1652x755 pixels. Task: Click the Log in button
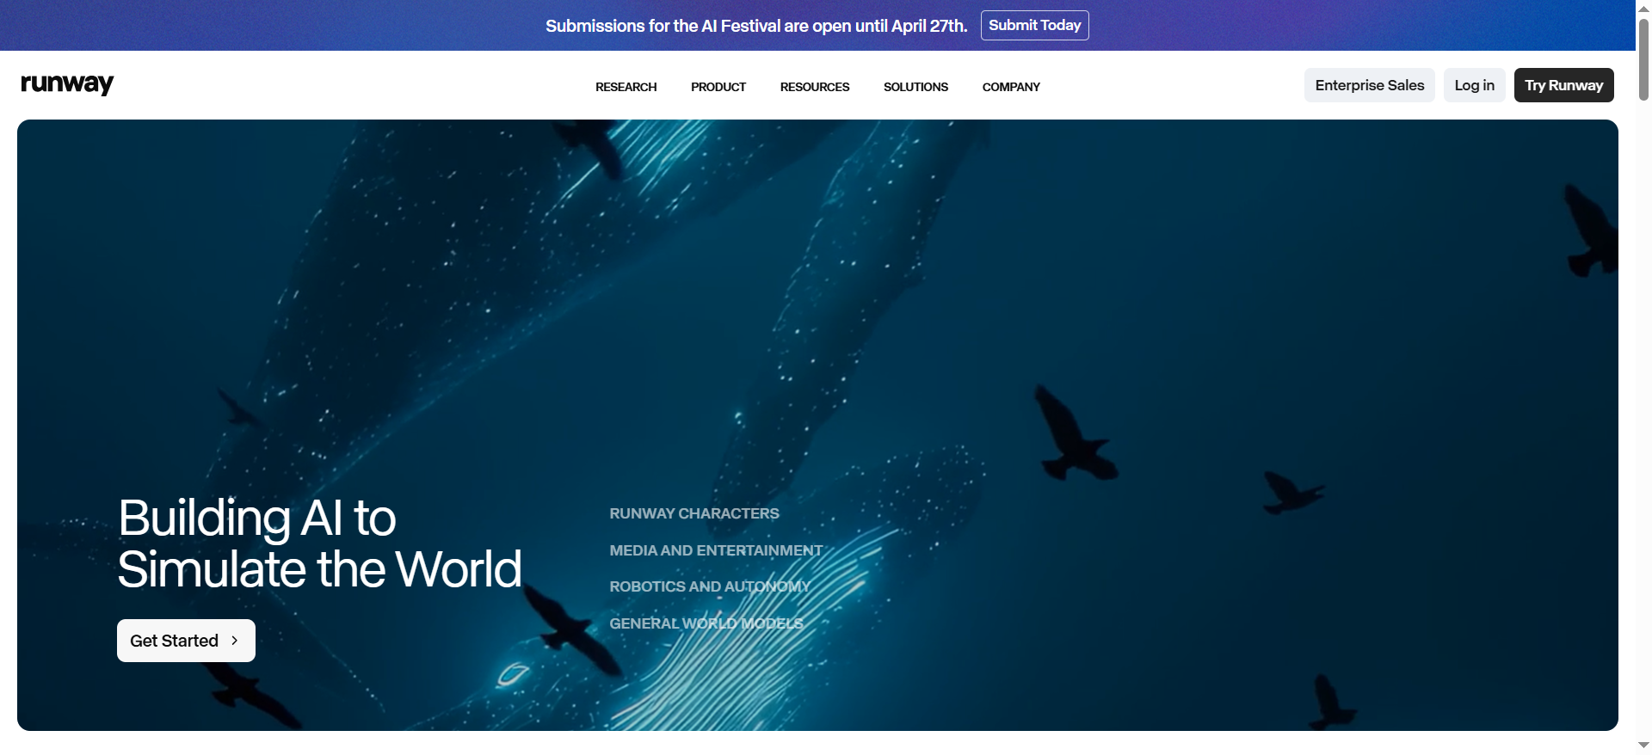[x=1474, y=85]
